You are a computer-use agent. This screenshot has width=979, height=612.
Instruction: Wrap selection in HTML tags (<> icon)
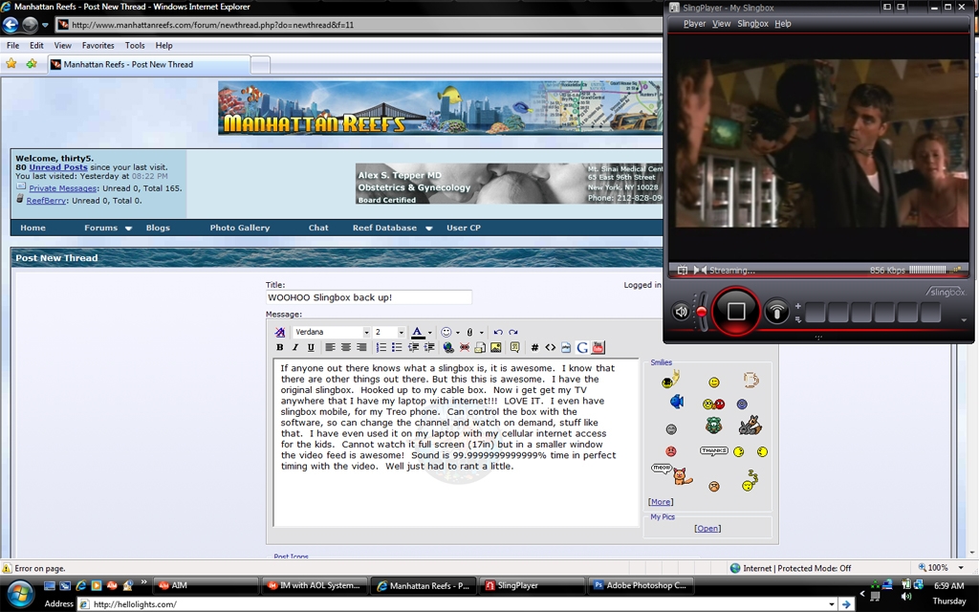pyautogui.click(x=550, y=347)
